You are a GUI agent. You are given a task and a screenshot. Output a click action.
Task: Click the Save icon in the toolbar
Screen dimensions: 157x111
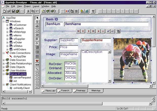(x=13, y=11)
